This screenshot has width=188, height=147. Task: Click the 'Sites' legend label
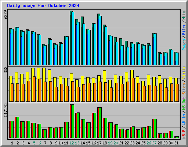coord(184,89)
